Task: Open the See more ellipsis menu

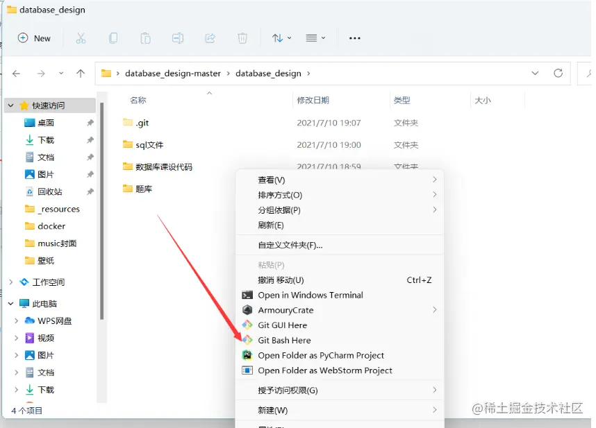Action: click(x=355, y=38)
